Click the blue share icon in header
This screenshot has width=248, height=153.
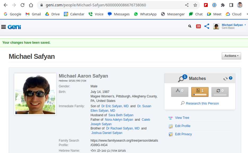click(207, 26)
